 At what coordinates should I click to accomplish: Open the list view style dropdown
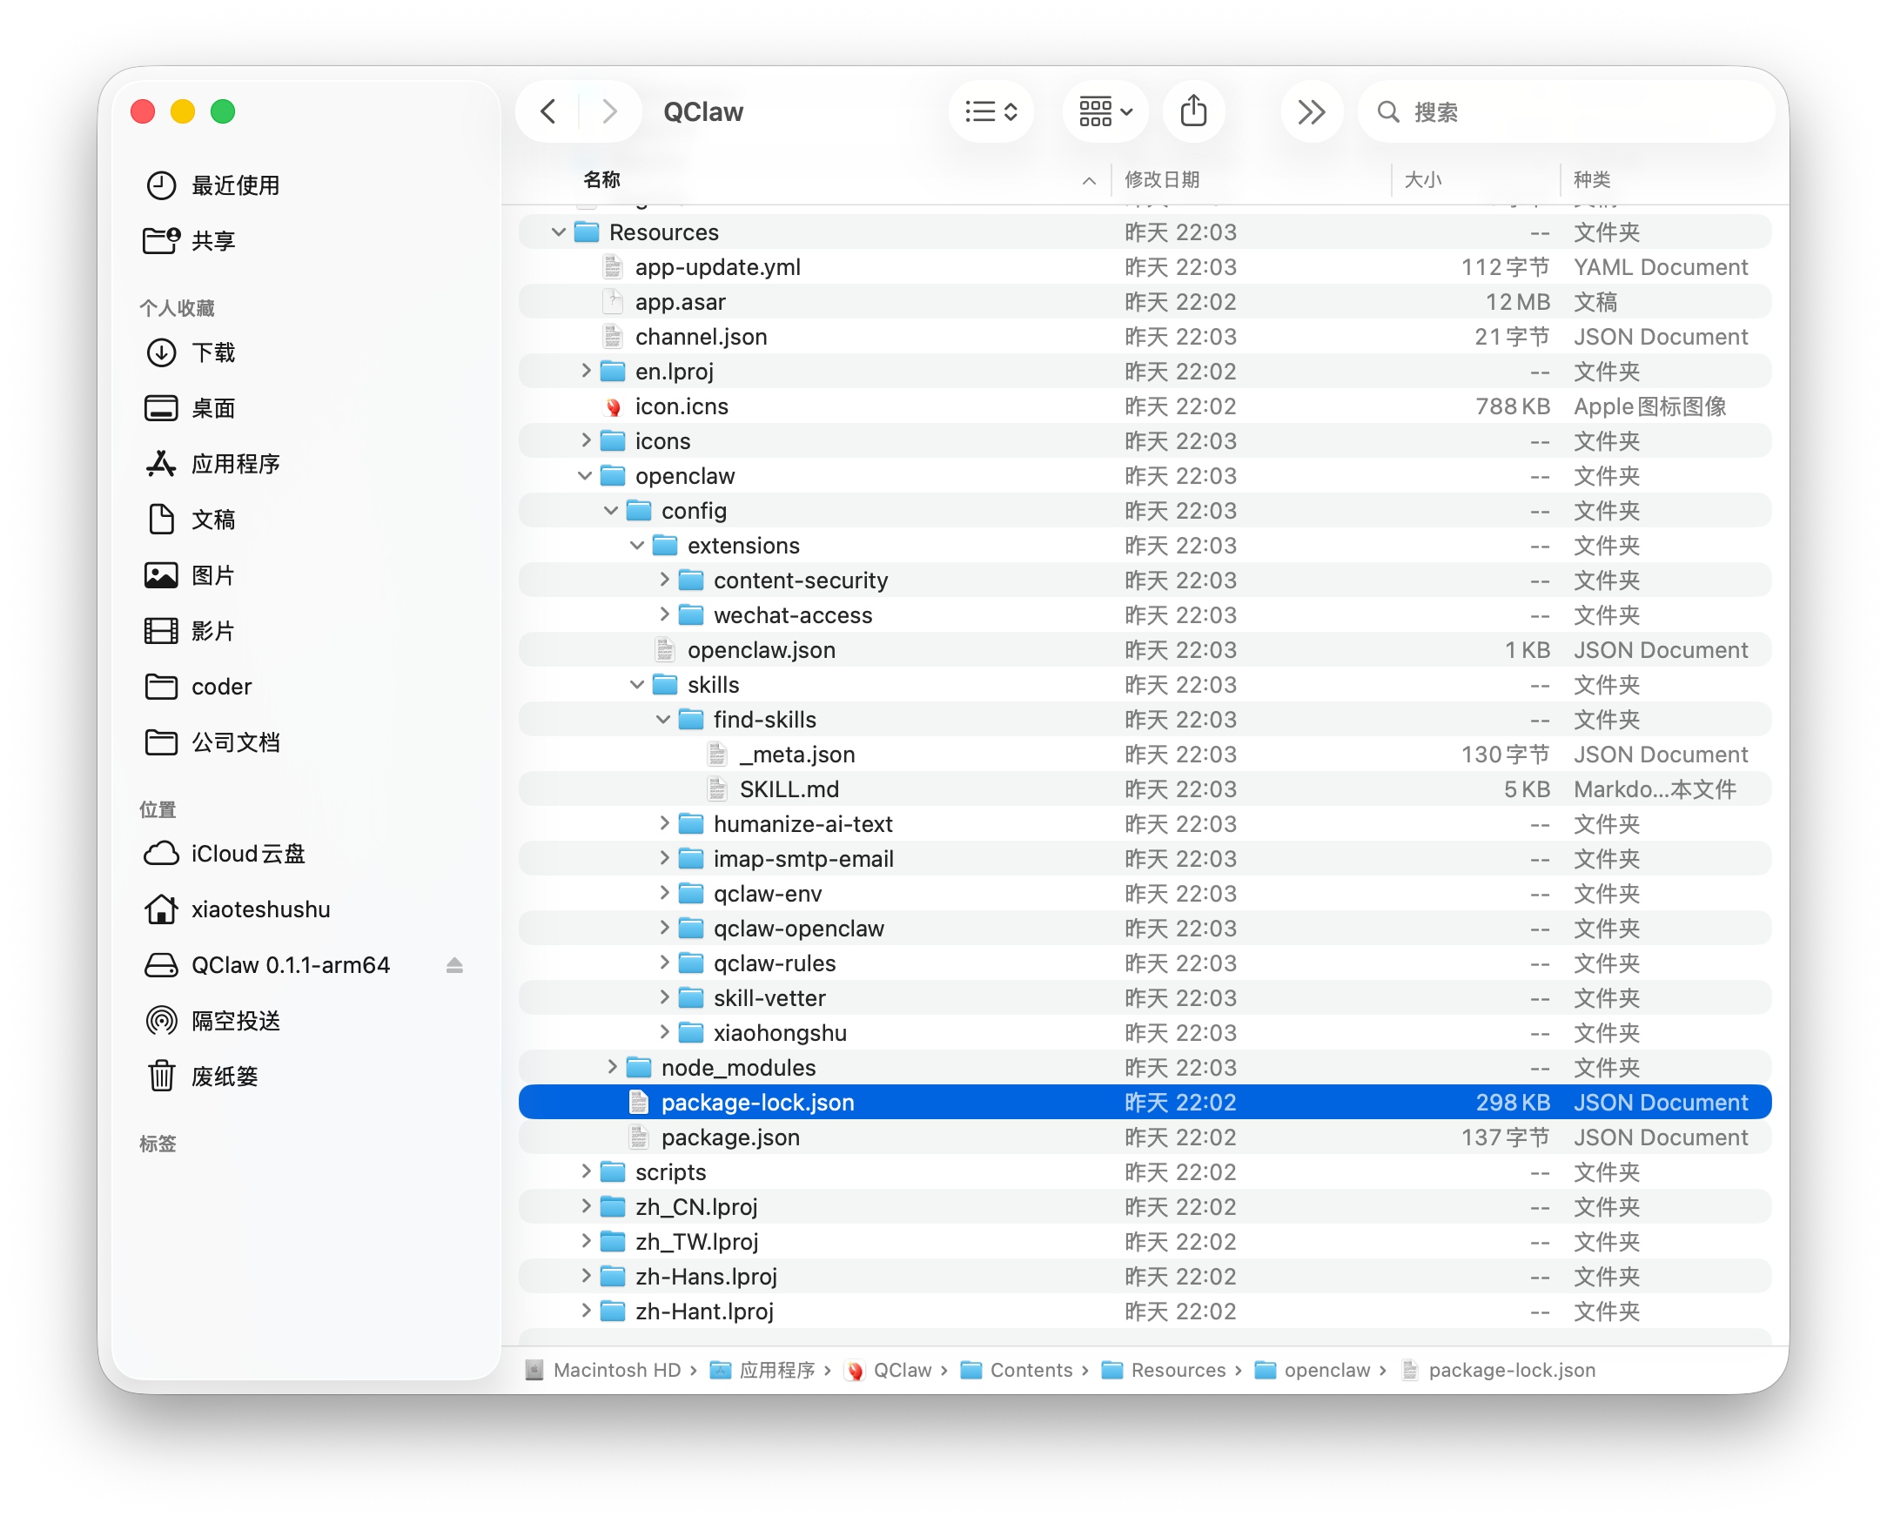[x=991, y=111]
